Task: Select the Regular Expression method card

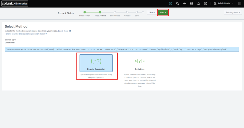Action: click(96, 63)
